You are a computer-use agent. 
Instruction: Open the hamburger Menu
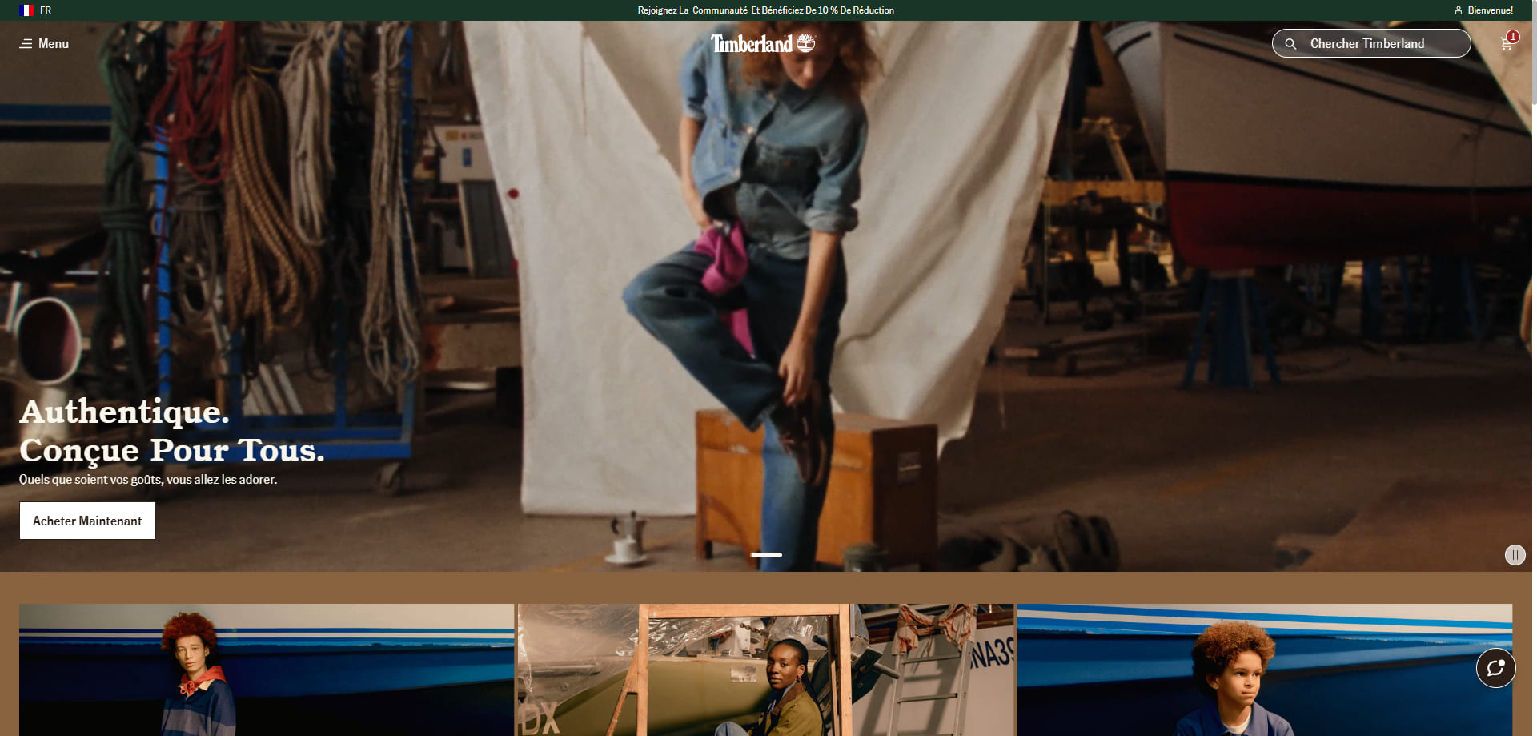(x=44, y=44)
